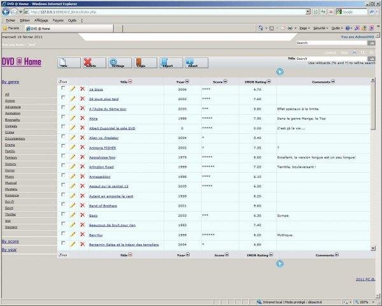This screenshot has width=382, height=306.
Task: Open the Fichier menu
Action: pyautogui.click(x=10, y=20)
